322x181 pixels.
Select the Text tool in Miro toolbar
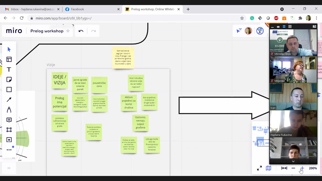pos(9,70)
